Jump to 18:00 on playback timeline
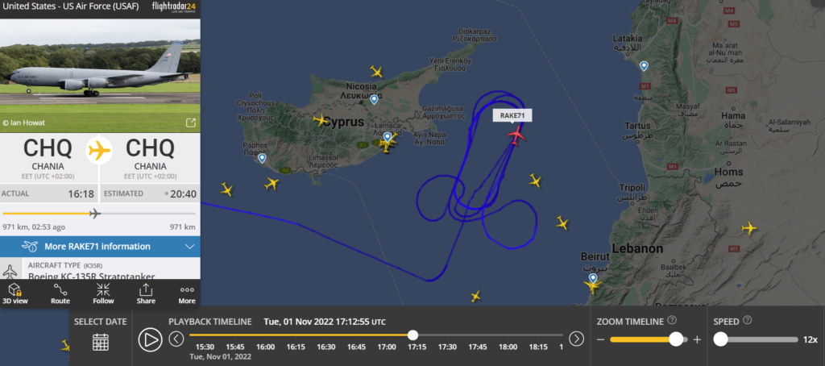Viewport: 825px width, 366px height. point(508,347)
